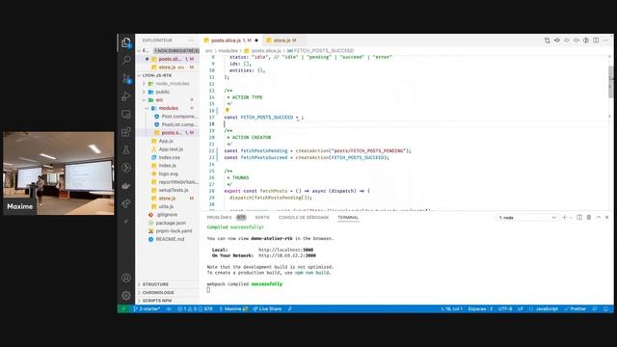This screenshot has height=347, width=617.
Task: Open the Search view in activity bar
Action: (x=126, y=60)
